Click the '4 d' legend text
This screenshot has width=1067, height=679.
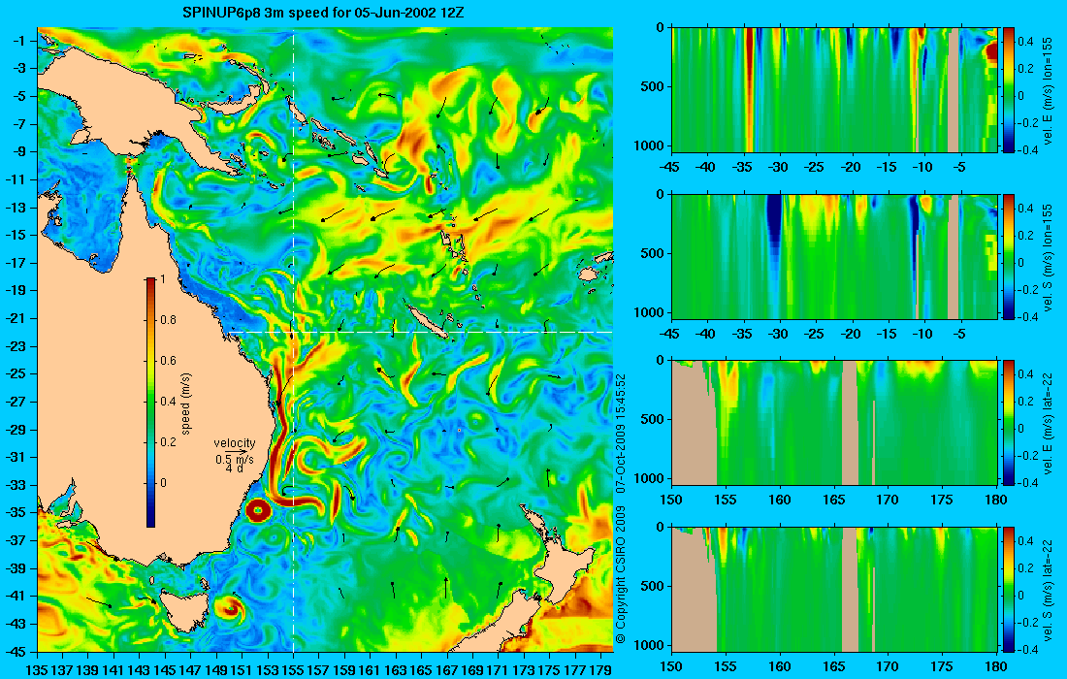(235, 469)
